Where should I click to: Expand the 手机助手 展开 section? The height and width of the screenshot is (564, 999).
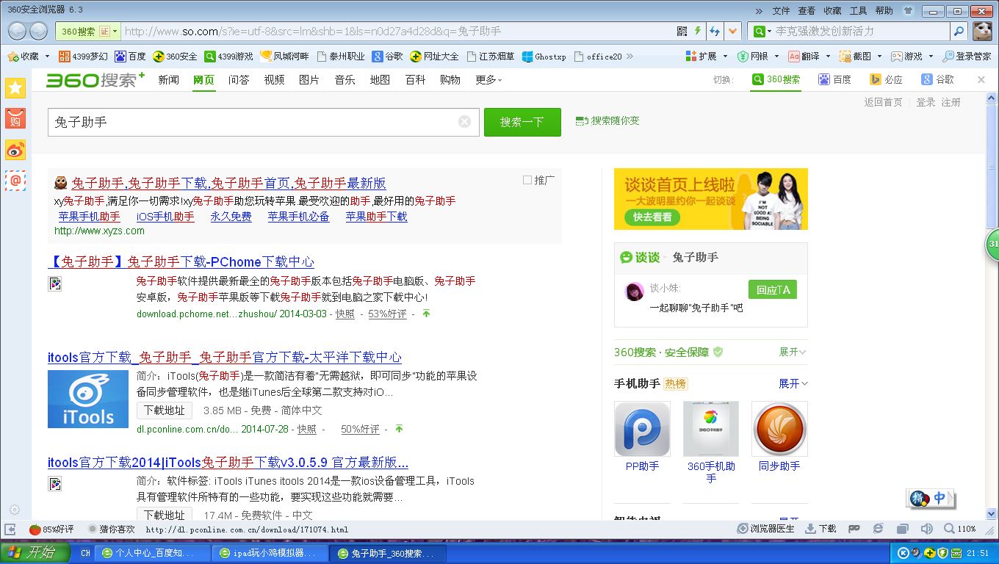pyautogui.click(x=793, y=383)
